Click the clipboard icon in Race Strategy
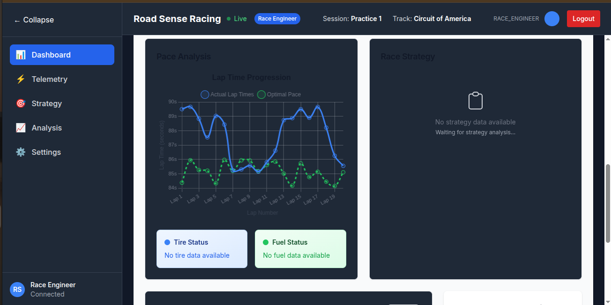This screenshot has width=611, height=305. [x=476, y=101]
